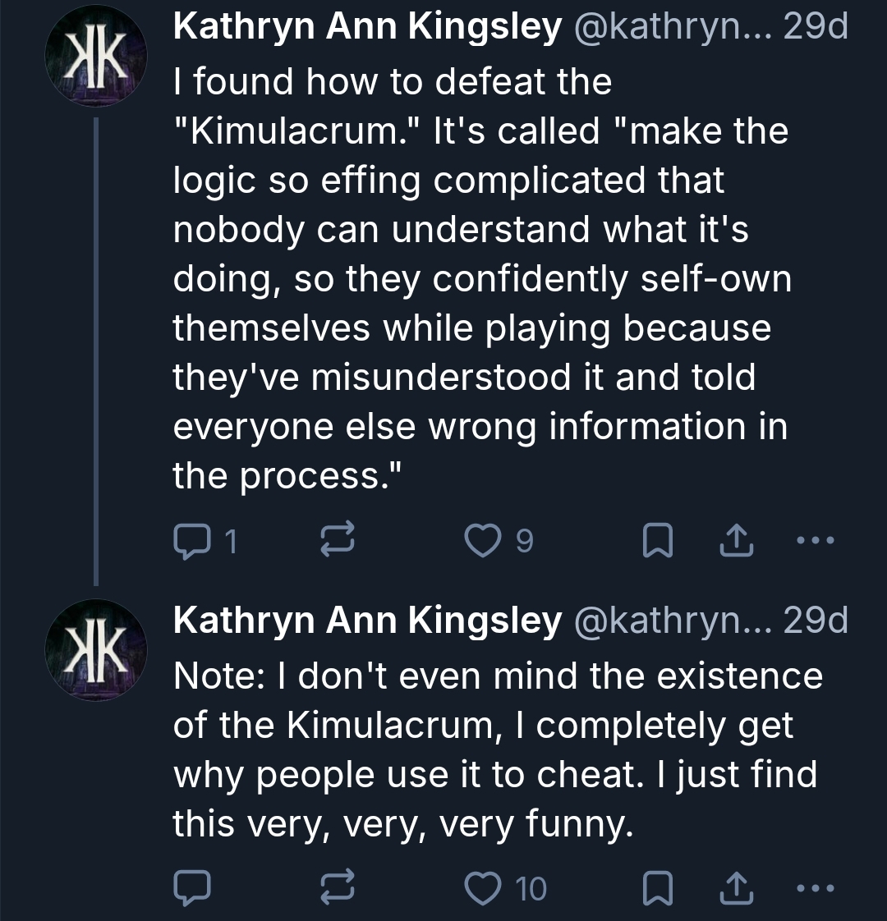Viewport: 887px width, 921px height.
Task: Open Kathryn Ann Kingsley's name on first post
Action: tap(367, 28)
